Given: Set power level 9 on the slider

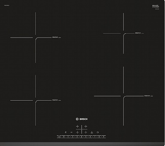Looking at the screenshot, I should pyautogui.click(x=103, y=137).
